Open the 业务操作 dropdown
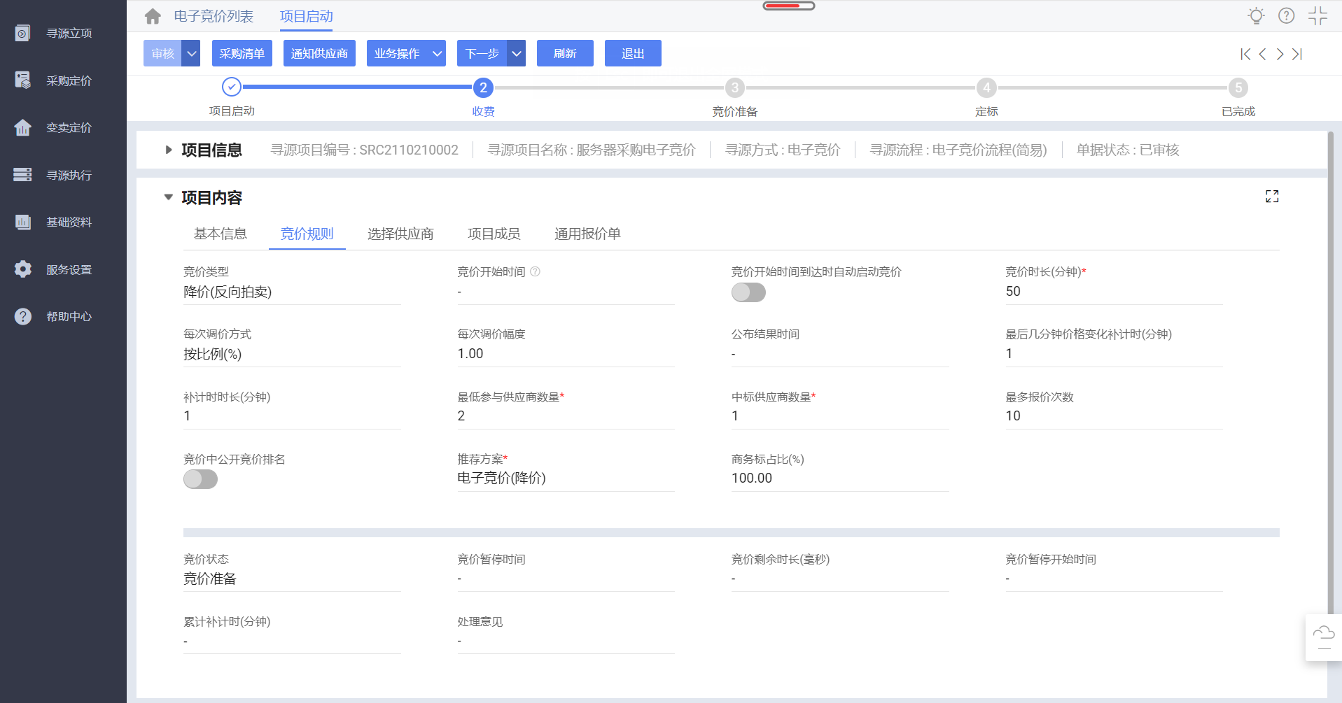Image resolution: width=1342 pixels, height=703 pixels. click(x=406, y=53)
